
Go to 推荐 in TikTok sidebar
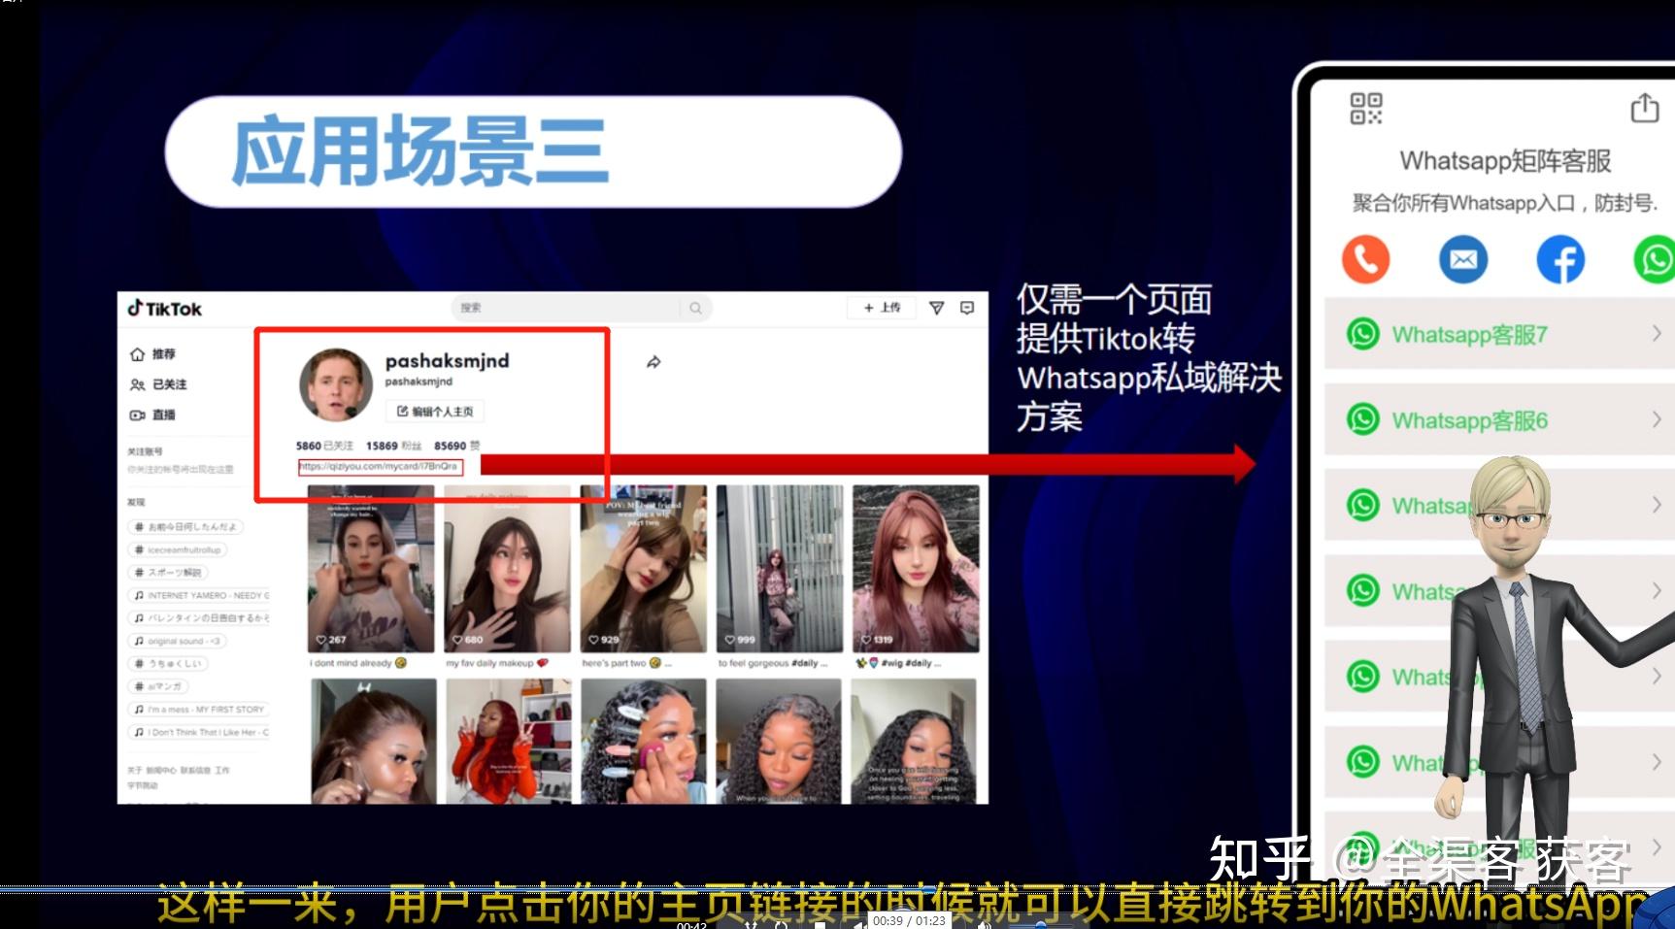coord(153,354)
